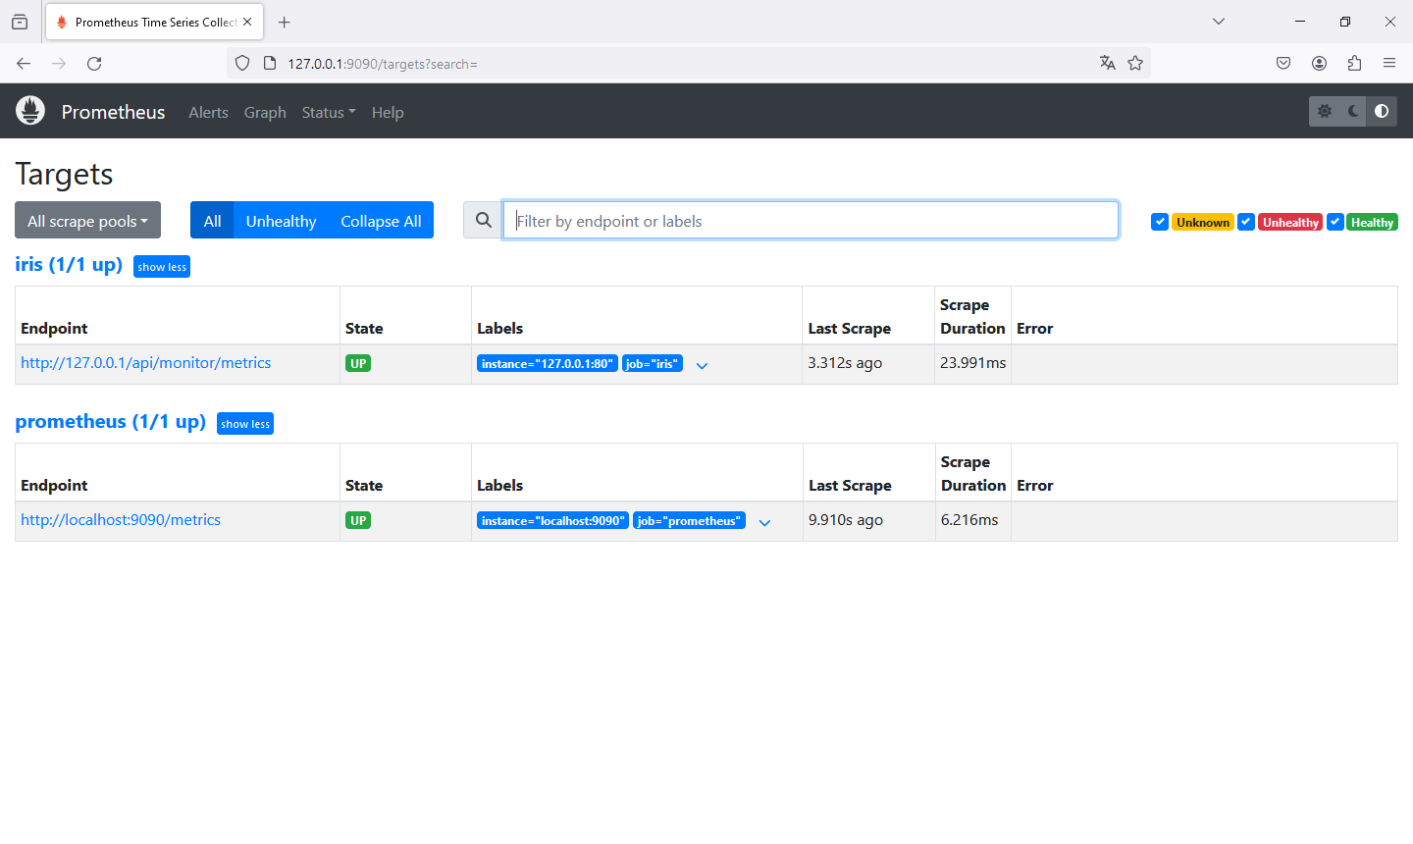Click the UP state badge for prometheus
The height and width of the screenshot is (844, 1413).
(x=358, y=521)
